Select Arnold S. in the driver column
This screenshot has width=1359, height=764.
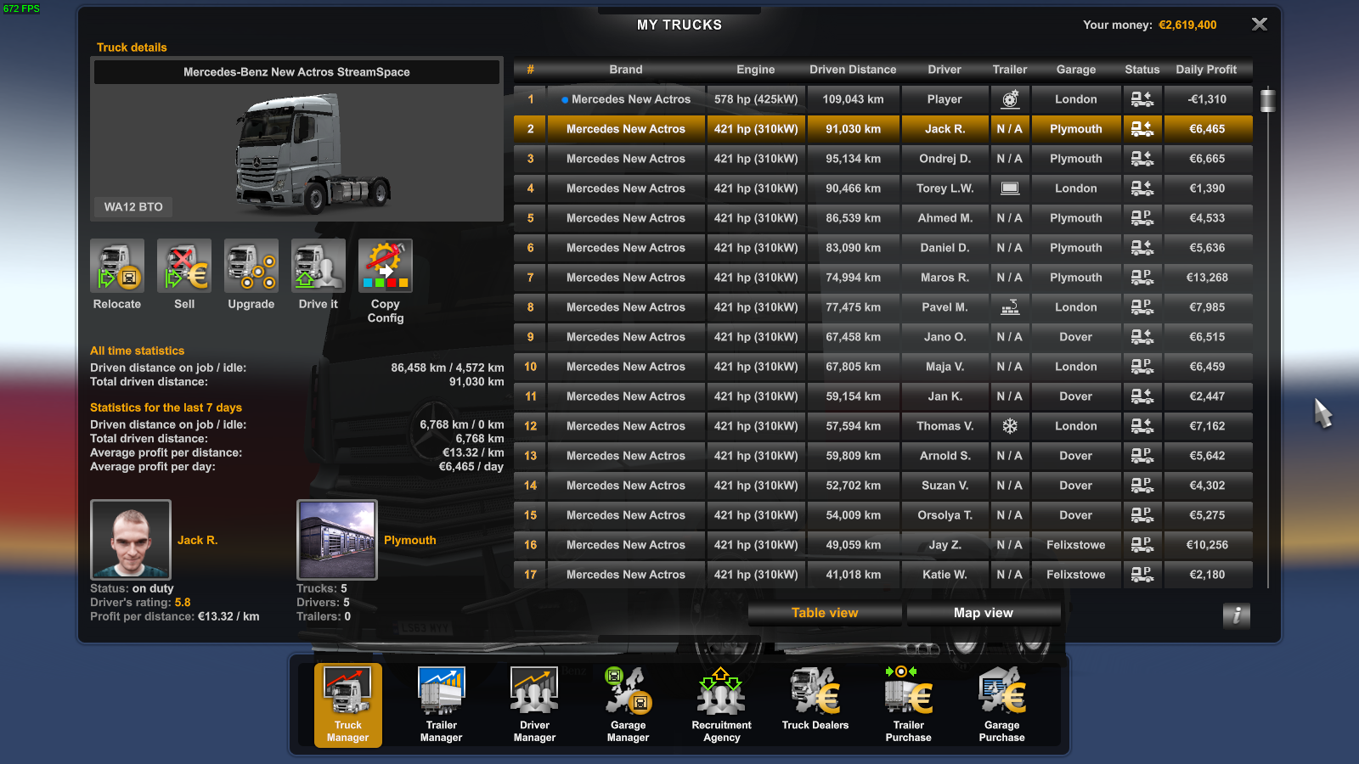coord(945,456)
